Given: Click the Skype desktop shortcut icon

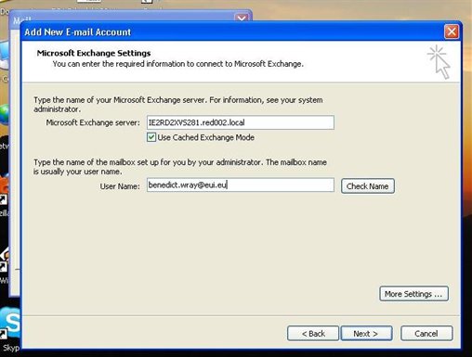Looking at the screenshot, I should (x=10, y=323).
